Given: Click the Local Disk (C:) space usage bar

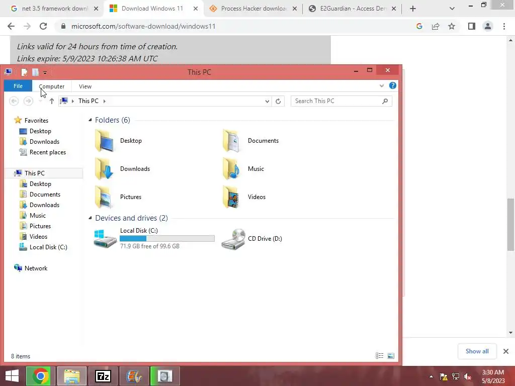Looking at the screenshot, I should coord(167,239).
